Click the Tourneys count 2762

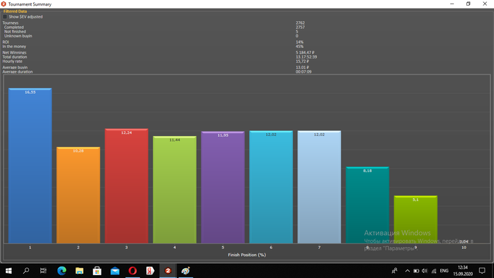(300, 23)
